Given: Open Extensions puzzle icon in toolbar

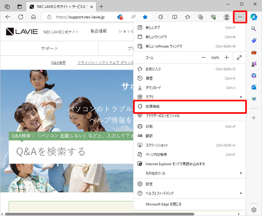Looking at the screenshot, I should [161, 17].
